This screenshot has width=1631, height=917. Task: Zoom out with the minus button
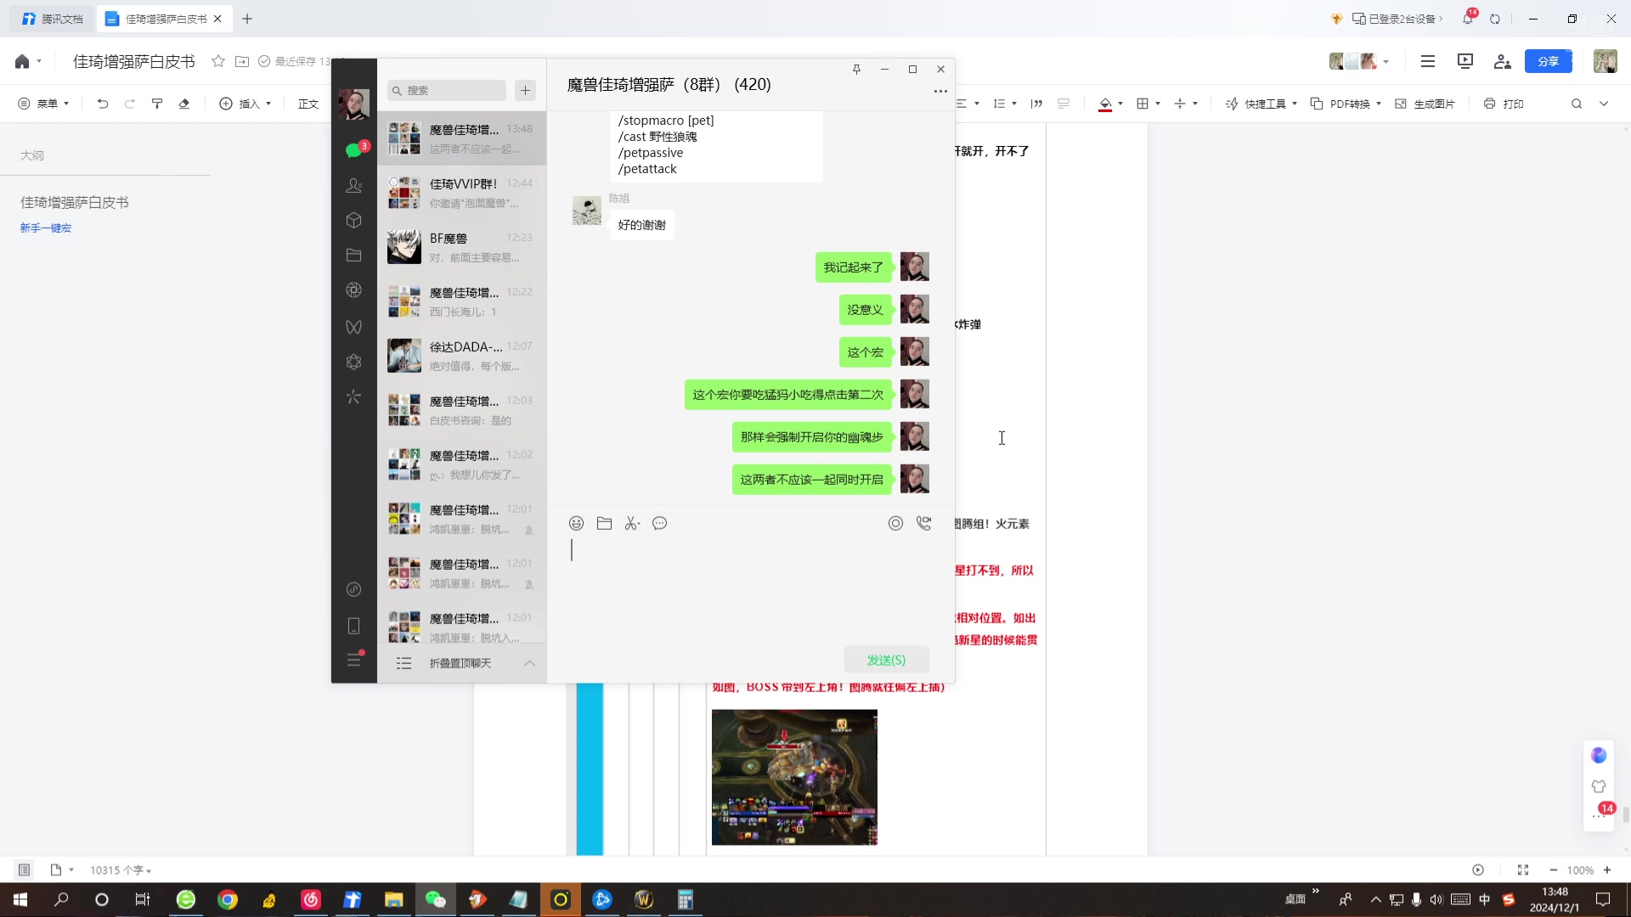(x=1554, y=870)
